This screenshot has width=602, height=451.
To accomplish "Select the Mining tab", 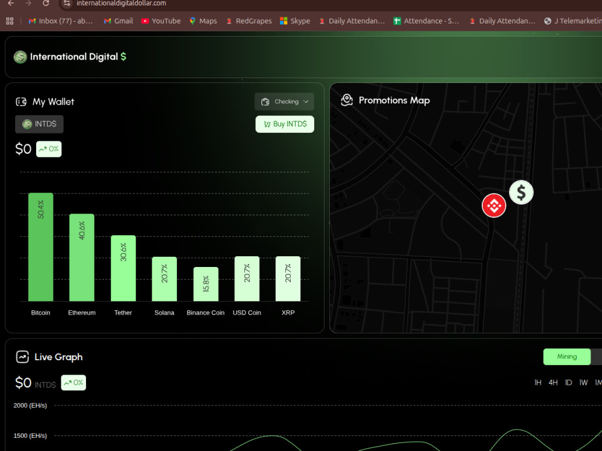I will point(566,357).
